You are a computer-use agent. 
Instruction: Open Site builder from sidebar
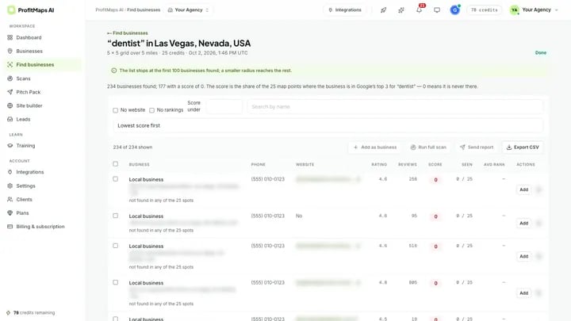coord(29,105)
